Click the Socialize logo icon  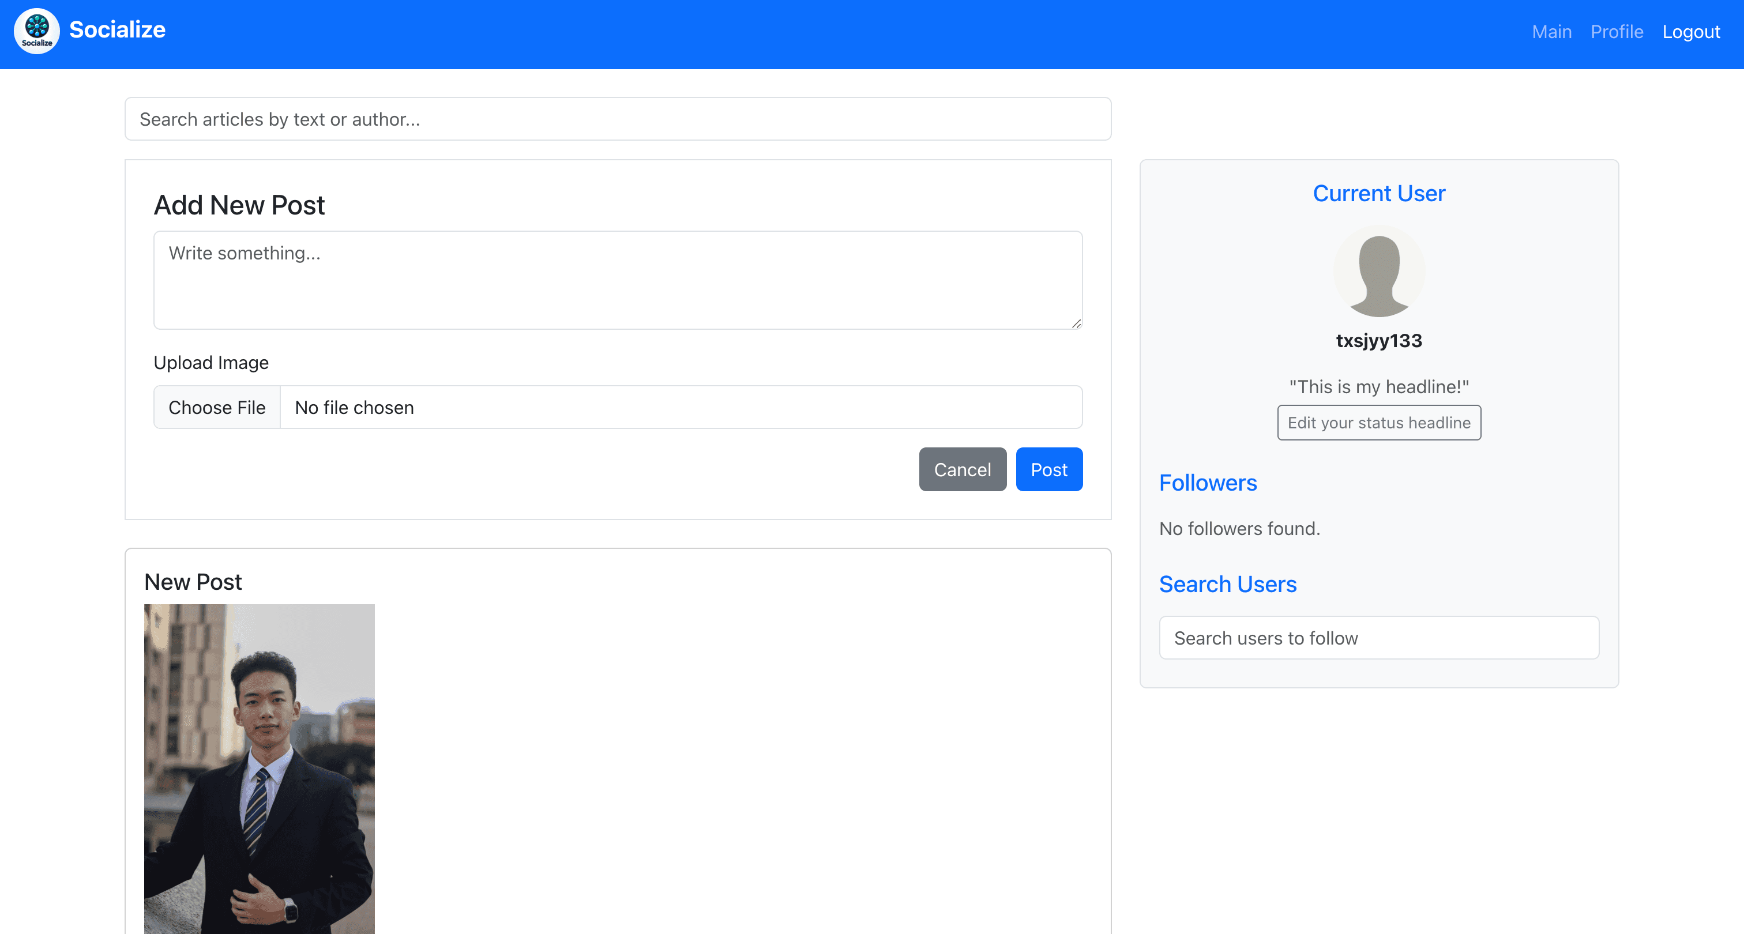click(36, 31)
